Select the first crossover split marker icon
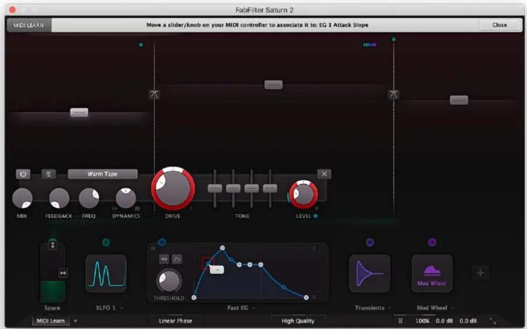The image size is (527, 329). 154,94
